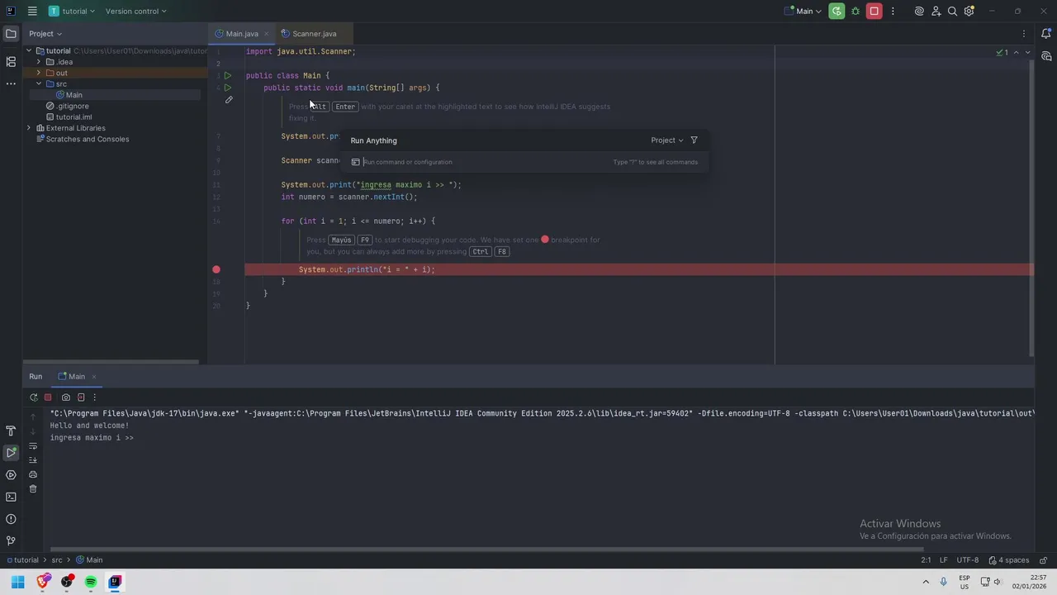The image size is (1057, 595).
Task: Click the Run tool window title
Action: coord(36,377)
